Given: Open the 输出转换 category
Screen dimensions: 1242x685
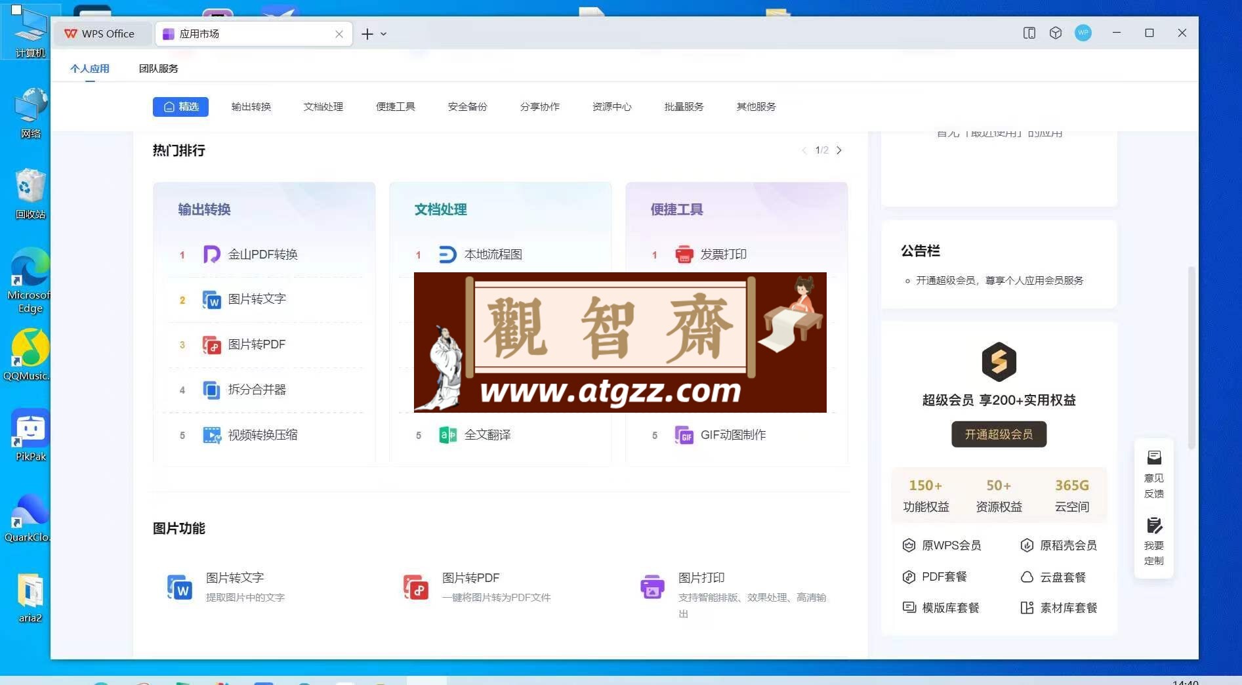Looking at the screenshot, I should point(251,107).
